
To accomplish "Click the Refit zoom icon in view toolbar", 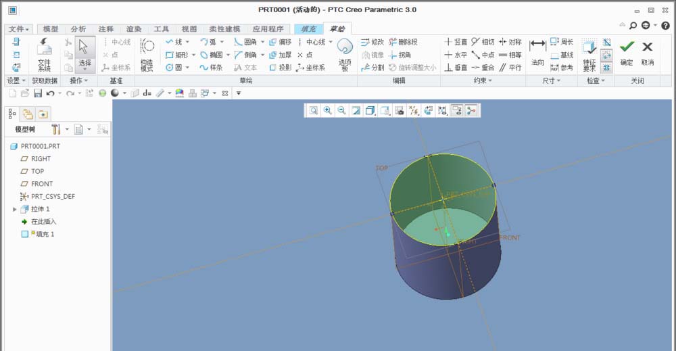I will pos(314,111).
